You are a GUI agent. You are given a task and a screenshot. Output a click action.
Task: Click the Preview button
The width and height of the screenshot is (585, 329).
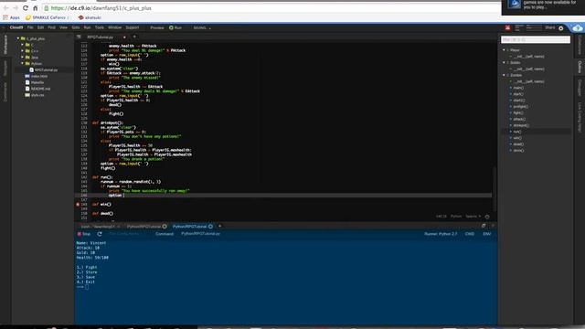point(157,27)
